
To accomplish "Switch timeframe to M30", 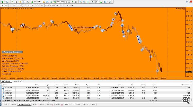I will [x=53, y=5].
